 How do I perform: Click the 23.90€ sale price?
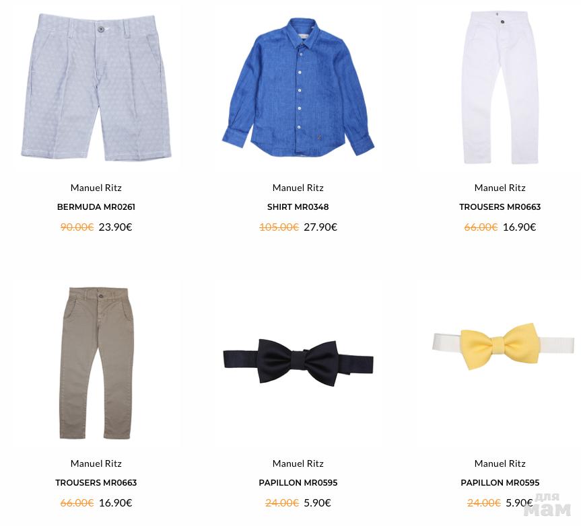(x=115, y=227)
